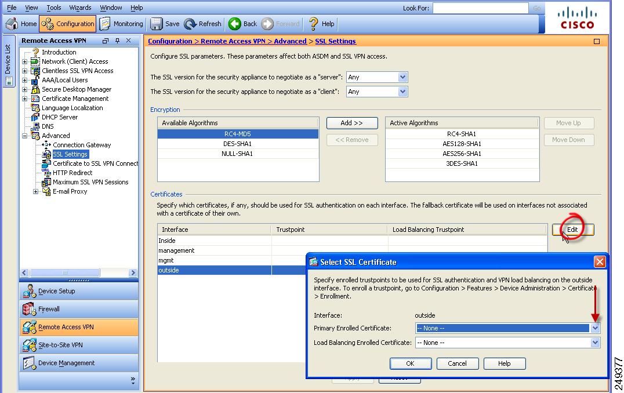This screenshot has height=393, width=624.
Task: Open the Primary Enrolled Certificate dropdown
Action: (595, 328)
